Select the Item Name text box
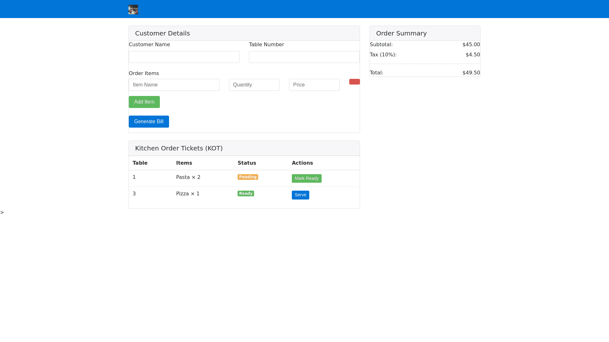This screenshot has height=342, width=609. 174,85
